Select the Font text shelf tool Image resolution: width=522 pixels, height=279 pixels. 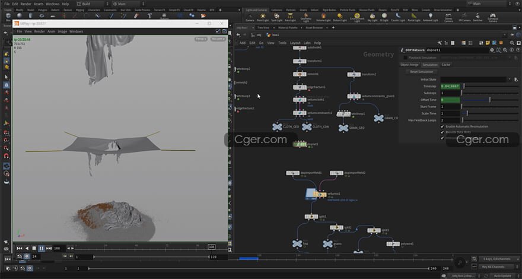[149, 16]
